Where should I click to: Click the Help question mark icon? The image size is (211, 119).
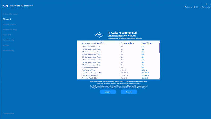194,7
